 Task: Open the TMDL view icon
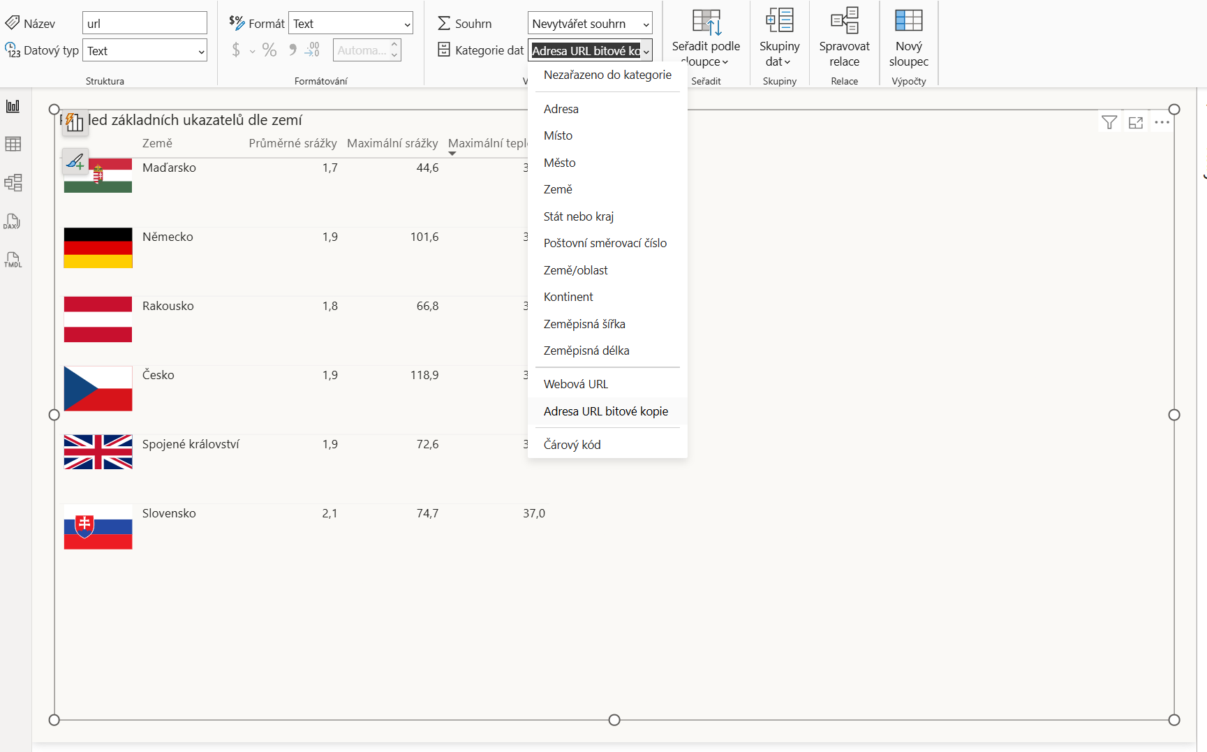(x=13, y=260)
